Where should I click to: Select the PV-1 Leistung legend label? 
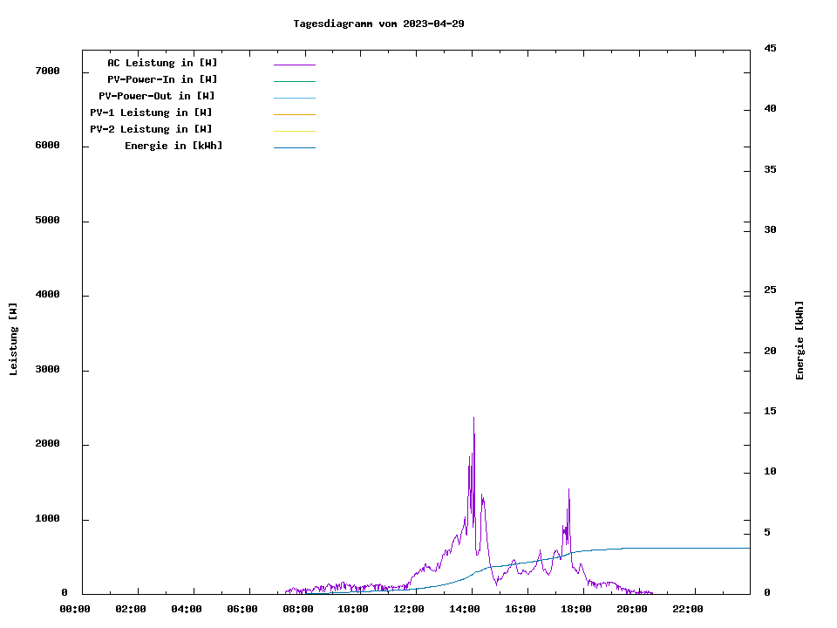[151, 113]
